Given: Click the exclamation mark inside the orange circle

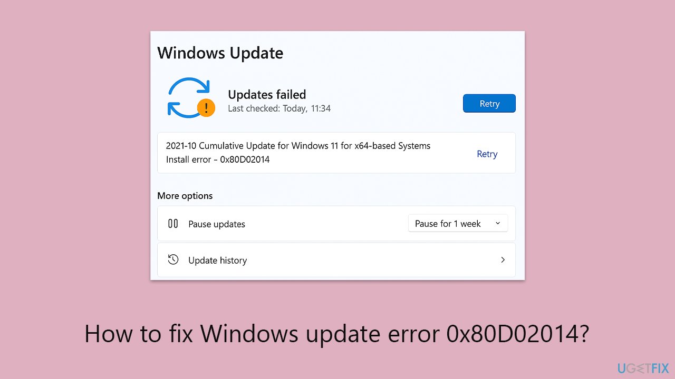Looking at the screenshot, I should click(x=206, y=108).
